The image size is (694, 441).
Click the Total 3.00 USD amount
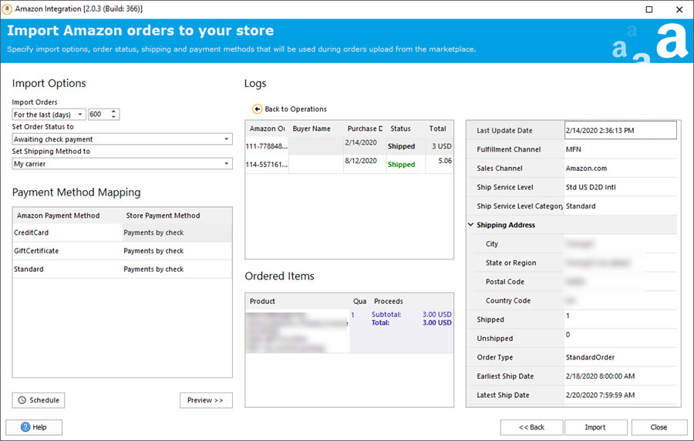[437, 322]
